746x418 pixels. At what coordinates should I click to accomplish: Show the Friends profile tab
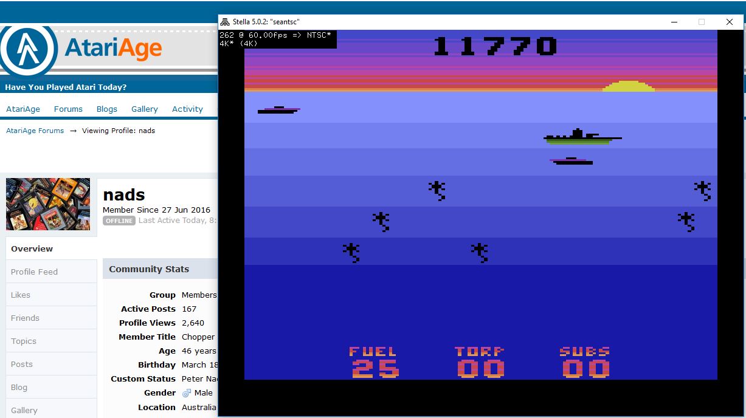point(25,318)
